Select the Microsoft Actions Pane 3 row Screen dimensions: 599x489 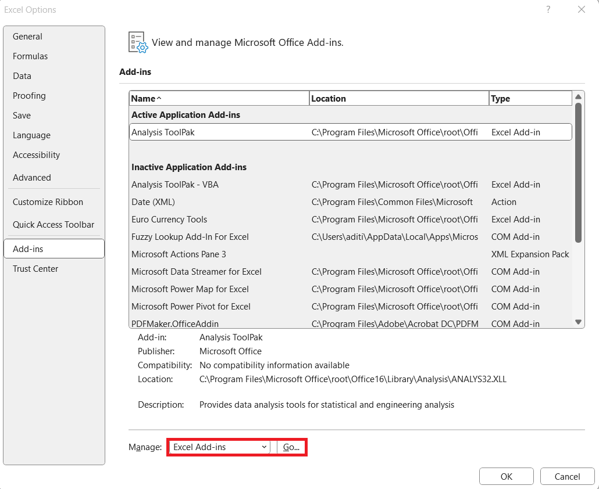(350, 254)
